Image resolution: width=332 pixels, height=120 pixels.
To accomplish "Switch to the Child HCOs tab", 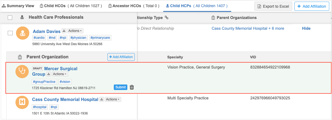I will [x=71, y=6].
